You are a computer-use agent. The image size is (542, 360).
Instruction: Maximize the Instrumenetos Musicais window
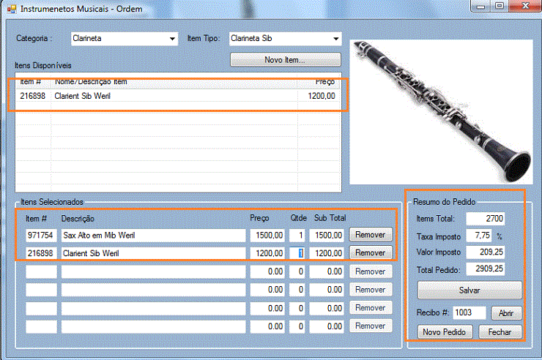(499, 6)
